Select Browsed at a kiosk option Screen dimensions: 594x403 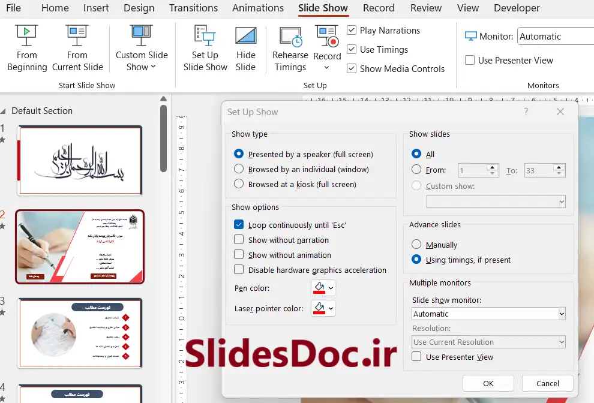tap(239, 184)
